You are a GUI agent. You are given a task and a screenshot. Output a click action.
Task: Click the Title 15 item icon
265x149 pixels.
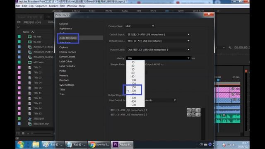pyautogui.click(x=30, y=113)
